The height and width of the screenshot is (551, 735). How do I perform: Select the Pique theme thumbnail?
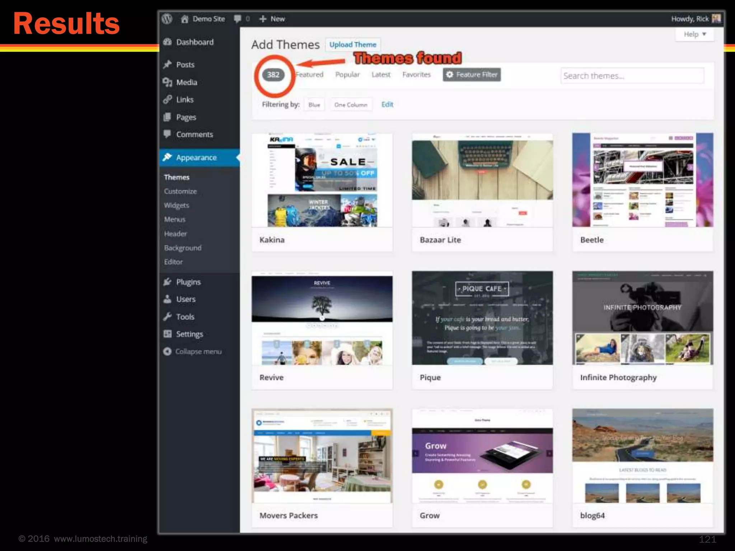point(482,318)
